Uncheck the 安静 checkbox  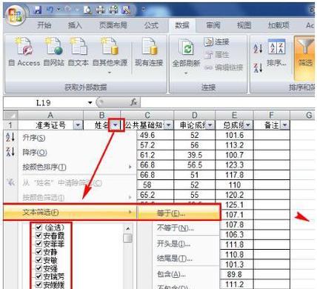coord(39,252)
